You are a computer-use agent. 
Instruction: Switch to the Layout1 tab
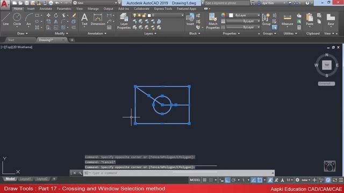tap(25, 179)
